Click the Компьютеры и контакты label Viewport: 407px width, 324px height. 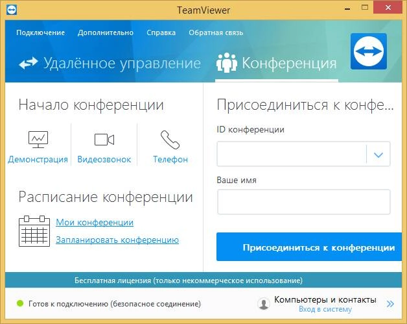click(325, 299)
